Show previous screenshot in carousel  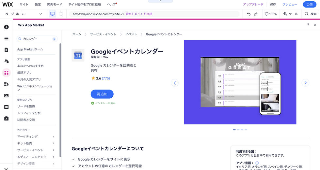[x=175, y=83]
